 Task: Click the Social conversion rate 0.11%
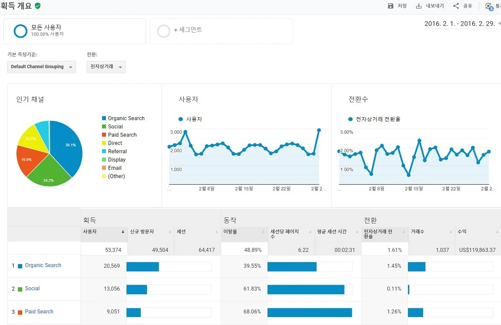(394, 289)
